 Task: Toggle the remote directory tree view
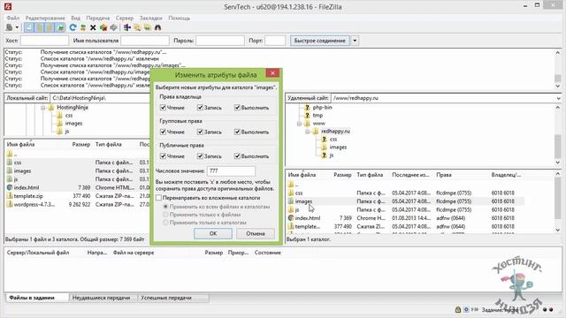[x=50, y=27]
